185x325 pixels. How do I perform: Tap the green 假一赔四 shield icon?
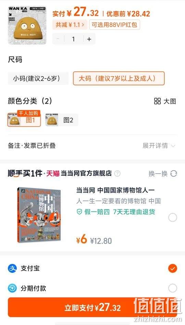click(x=79, y=212)
